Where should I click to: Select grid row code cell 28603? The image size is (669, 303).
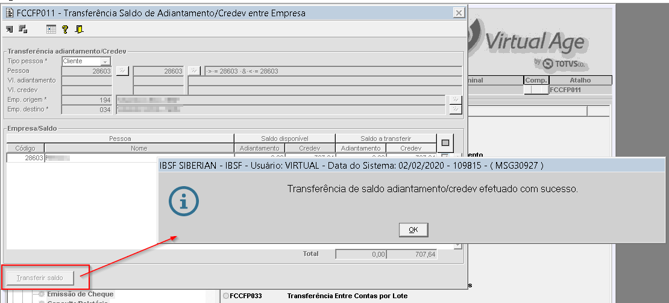pyautogui.click(x=25, y=158)
